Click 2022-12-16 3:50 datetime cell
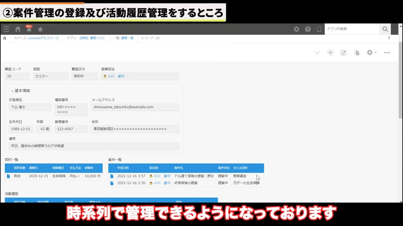Screen dimensions: 403x226 click(x=131, y=183)
